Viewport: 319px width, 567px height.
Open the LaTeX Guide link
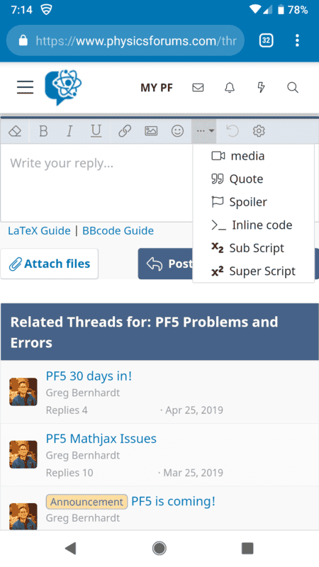click(39, 231)
